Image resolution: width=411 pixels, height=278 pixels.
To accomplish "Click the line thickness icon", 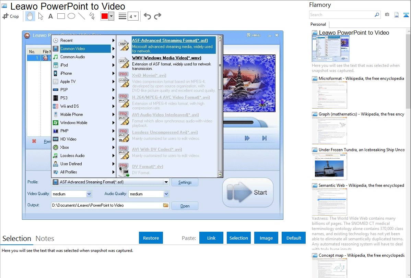I will (x=122, y=16).
